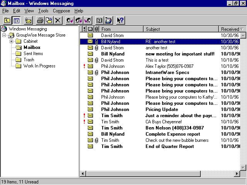Select the Mailbox folder
Screen dimensions: 247x185
[x=32, y=47]
